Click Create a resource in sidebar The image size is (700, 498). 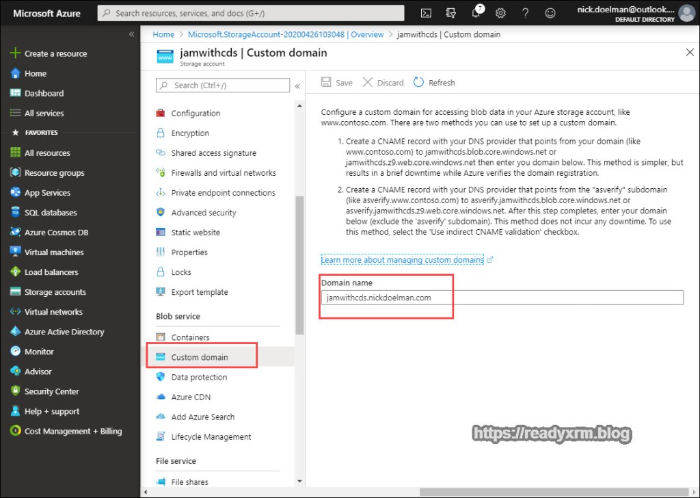point(55,53)
